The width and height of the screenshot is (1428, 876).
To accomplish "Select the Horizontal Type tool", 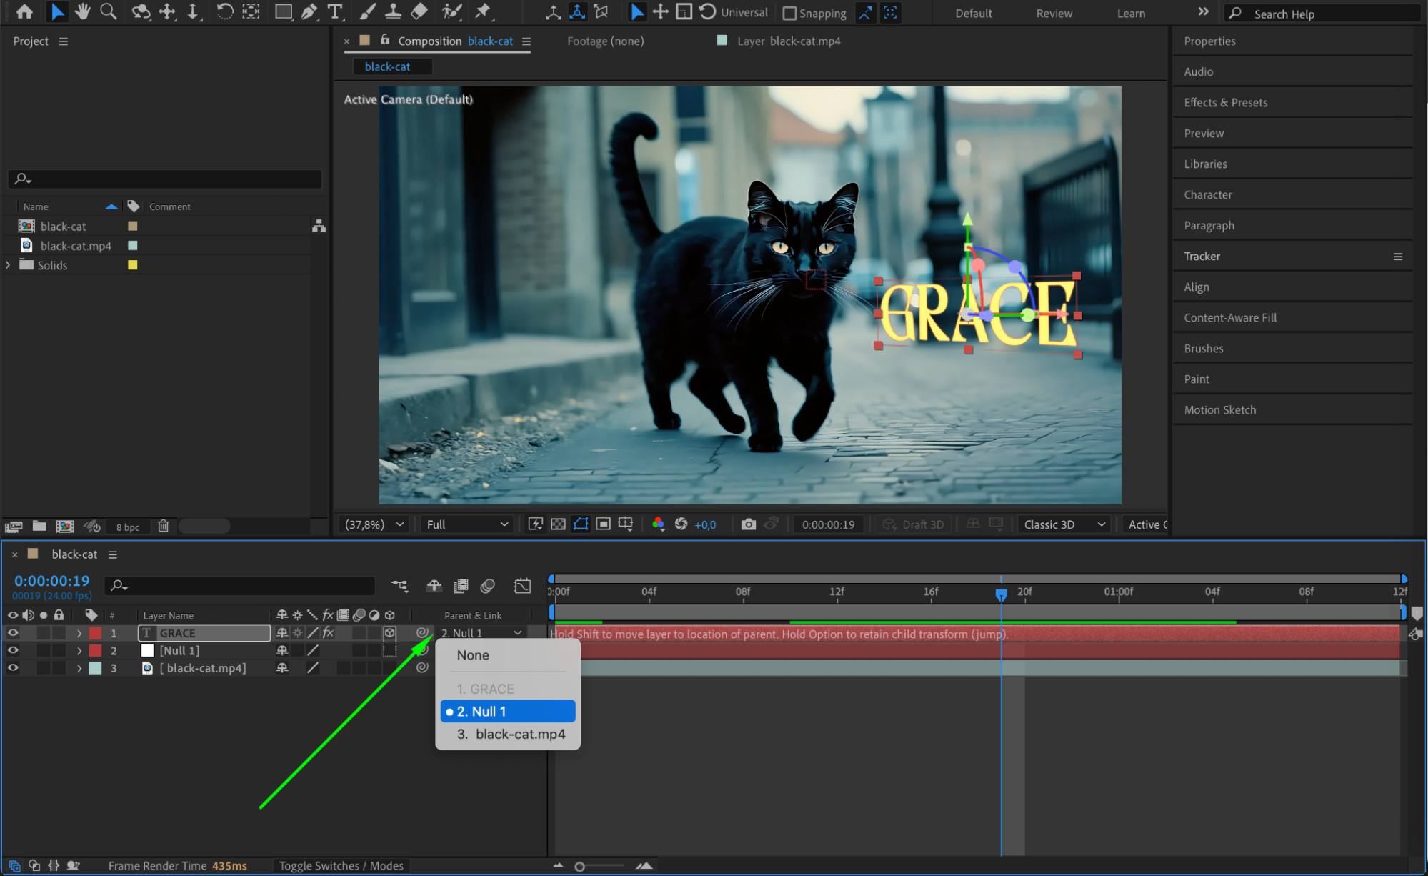I will (x=334, y=11).
